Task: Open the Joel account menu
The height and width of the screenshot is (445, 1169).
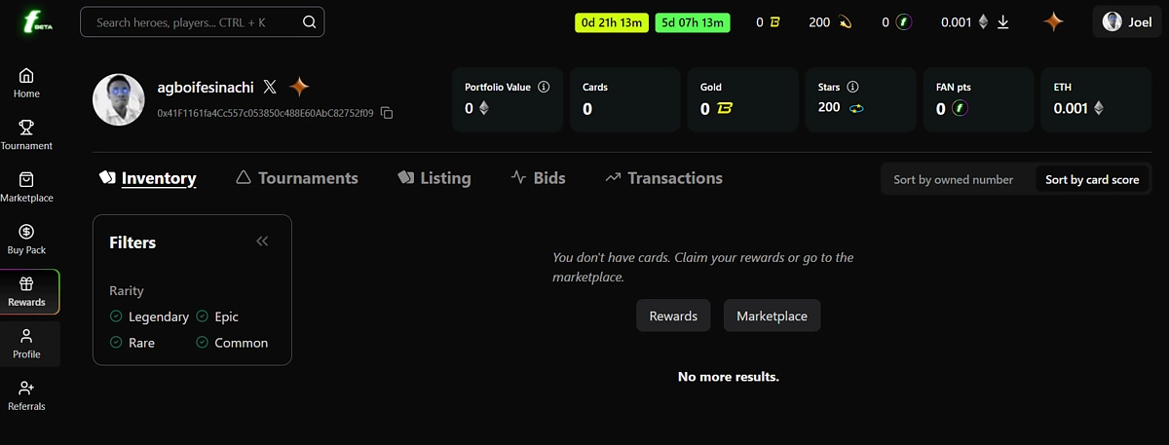Action: [x=1127, y=21]
